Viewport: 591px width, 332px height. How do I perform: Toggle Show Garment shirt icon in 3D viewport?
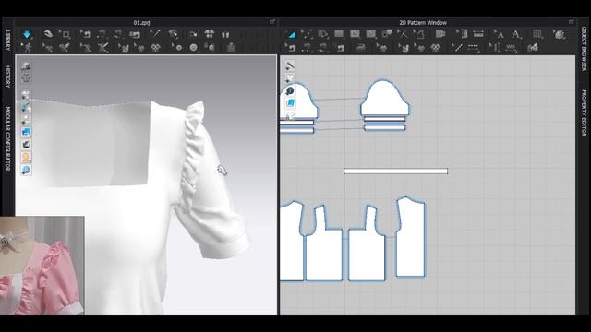point(26,78)
